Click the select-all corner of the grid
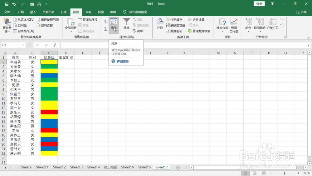This screenshot has width=312, height=176. pyautogui.click(x=3, y=53)
